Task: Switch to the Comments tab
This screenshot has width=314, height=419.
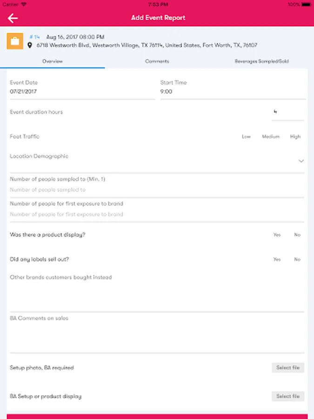Action: click(x=157, y=61)
